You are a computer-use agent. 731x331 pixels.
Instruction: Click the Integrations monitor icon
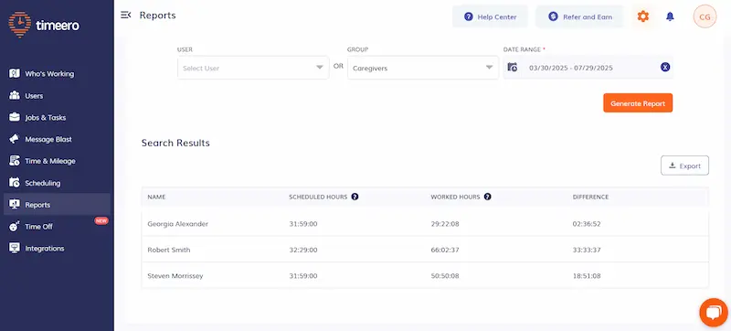[15, 248]
